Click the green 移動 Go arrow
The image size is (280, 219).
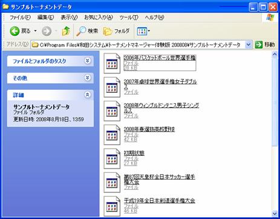259,44
